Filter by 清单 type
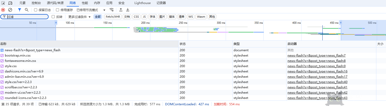This screenshot has height=106, width=386. point(181,17)
